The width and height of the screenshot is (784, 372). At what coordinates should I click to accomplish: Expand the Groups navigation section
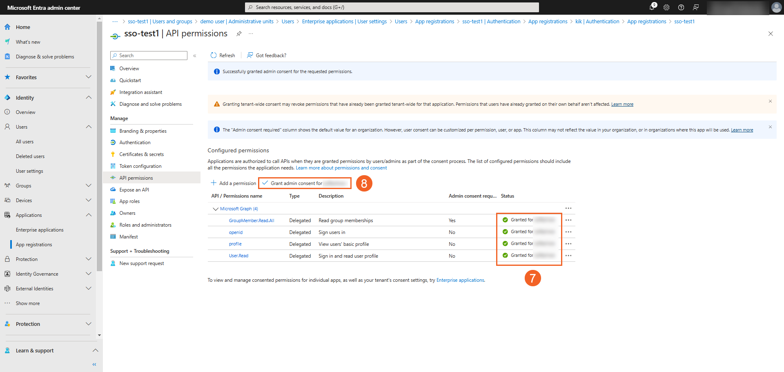(x=89, y=186)
